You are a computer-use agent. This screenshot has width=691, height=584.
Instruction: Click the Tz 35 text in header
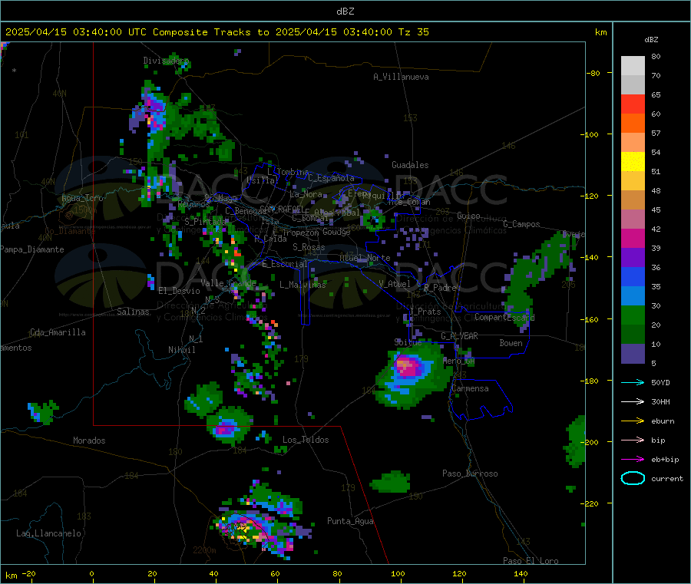[413, 32]
